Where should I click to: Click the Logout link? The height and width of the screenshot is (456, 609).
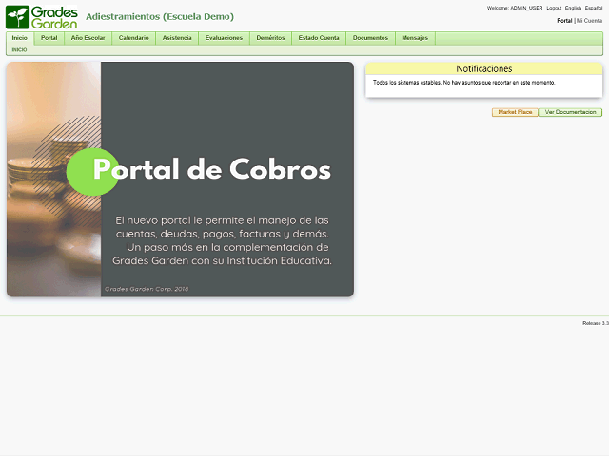554,8
